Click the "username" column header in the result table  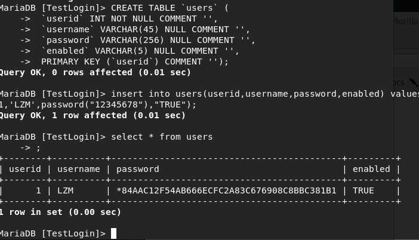(x=79, y=169)
